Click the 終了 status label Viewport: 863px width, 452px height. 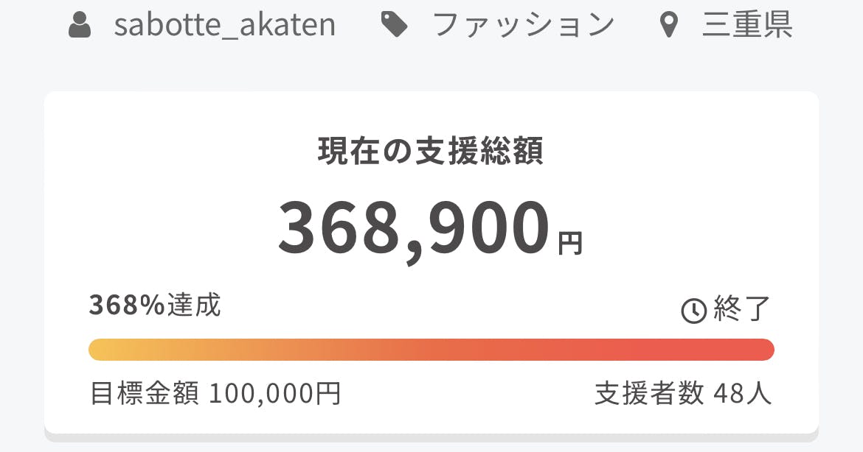(x=742, y=309)
